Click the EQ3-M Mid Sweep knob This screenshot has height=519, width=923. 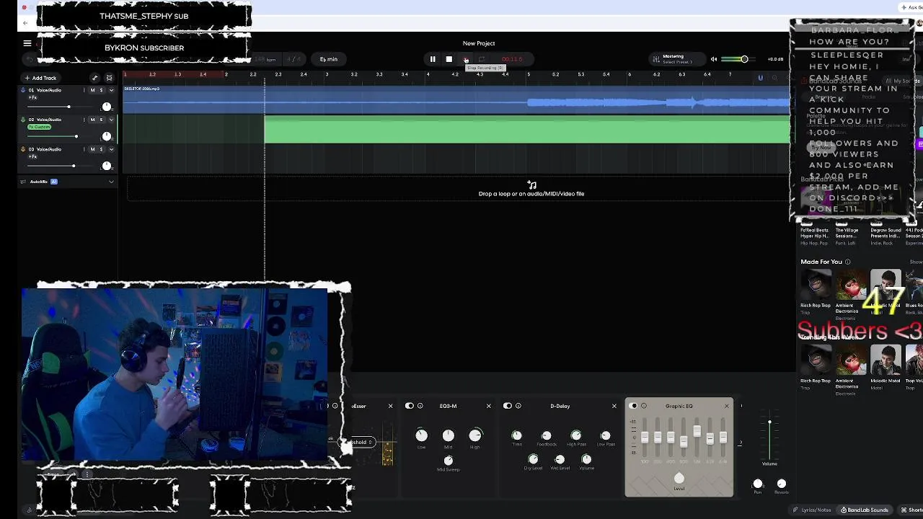coord(448,460)
